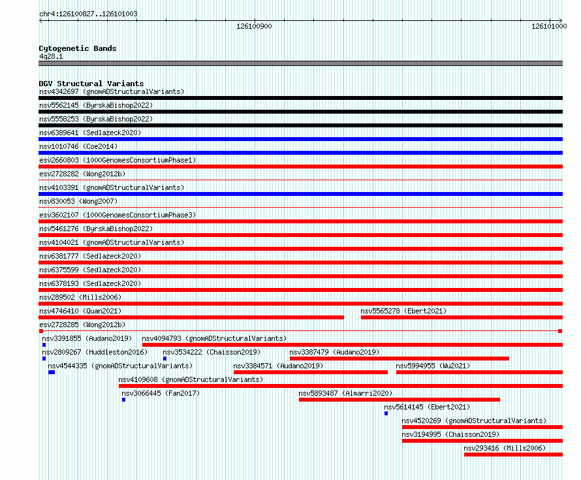
Task: Select nsv4109608 gnomADStructuralVariants label
Action: point(191,379)
